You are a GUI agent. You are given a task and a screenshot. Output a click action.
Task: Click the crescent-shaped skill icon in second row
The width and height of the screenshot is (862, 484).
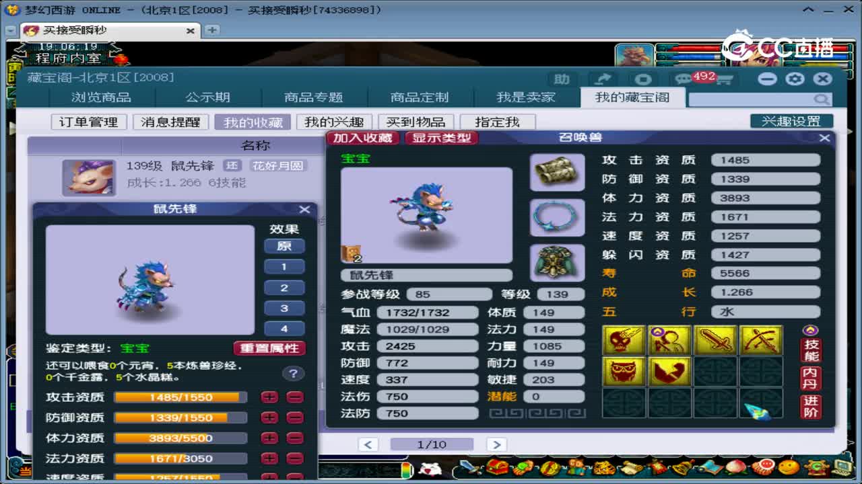(x=669, y=371)
